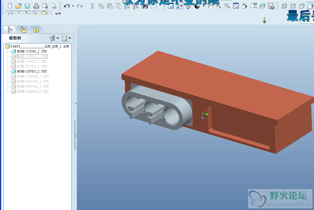
Task: Switch to wireframe display mode
Action: [x=284, y=6]
